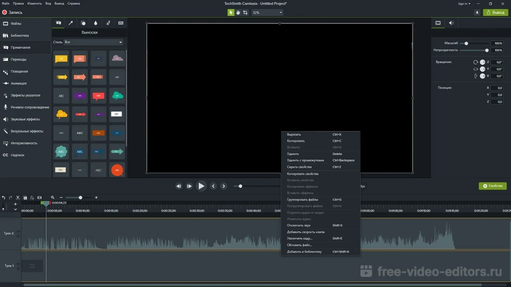This screenshot has height=287, width=511.
Task: Choose Копировать in context menu
Action: [321, 141]
